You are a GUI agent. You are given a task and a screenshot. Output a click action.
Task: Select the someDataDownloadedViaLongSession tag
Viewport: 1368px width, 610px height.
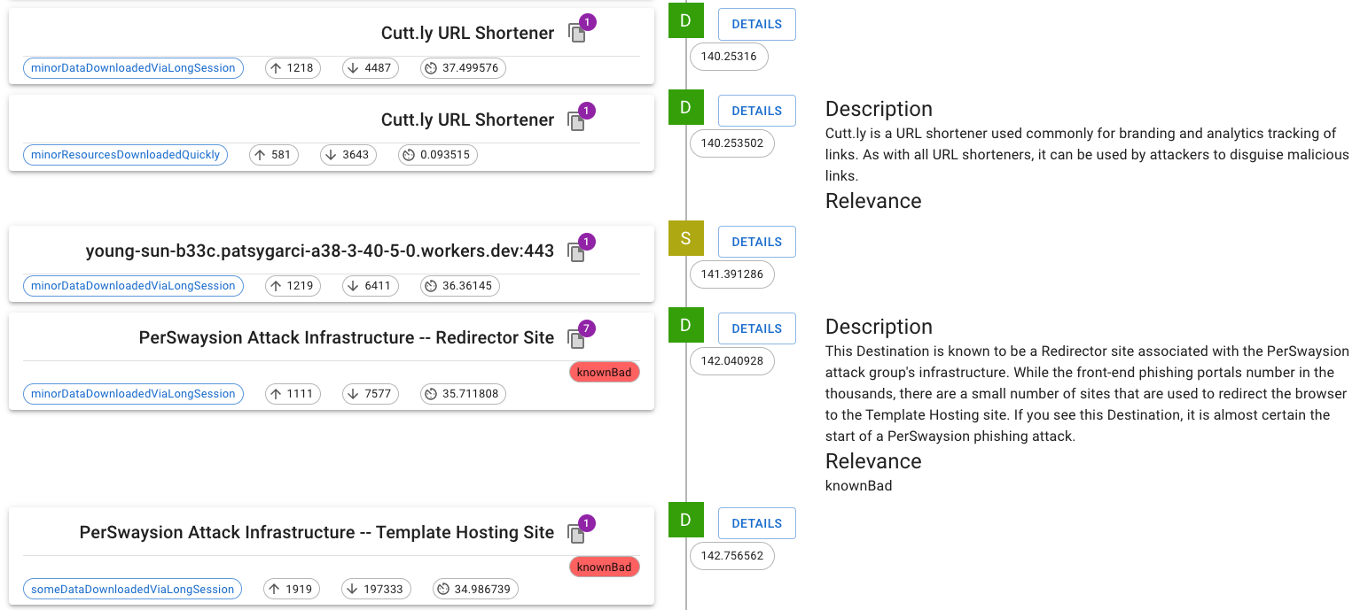pyautogui.click(x=132, y=589)
